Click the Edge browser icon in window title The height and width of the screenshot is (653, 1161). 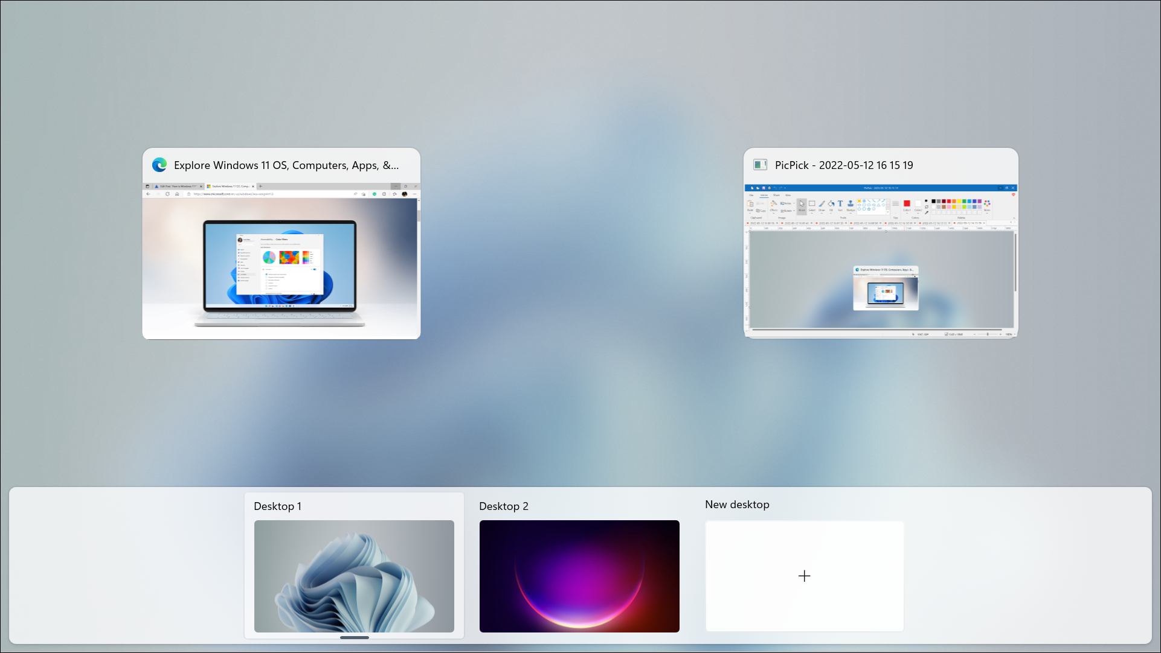click(x=159, y=165)
